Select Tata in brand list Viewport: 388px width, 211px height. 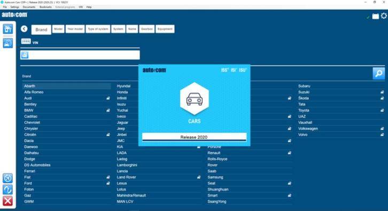(301, 104)
